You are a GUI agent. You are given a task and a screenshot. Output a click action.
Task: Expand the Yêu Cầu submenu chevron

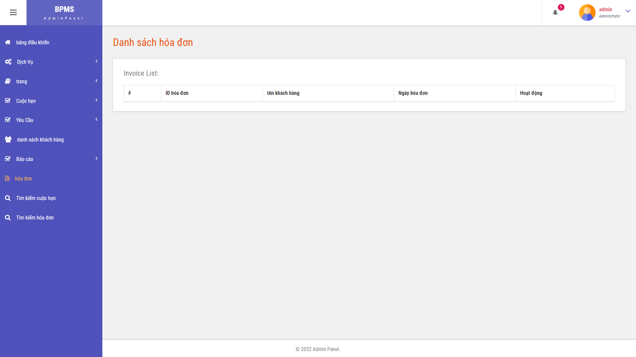click(96, 119)
